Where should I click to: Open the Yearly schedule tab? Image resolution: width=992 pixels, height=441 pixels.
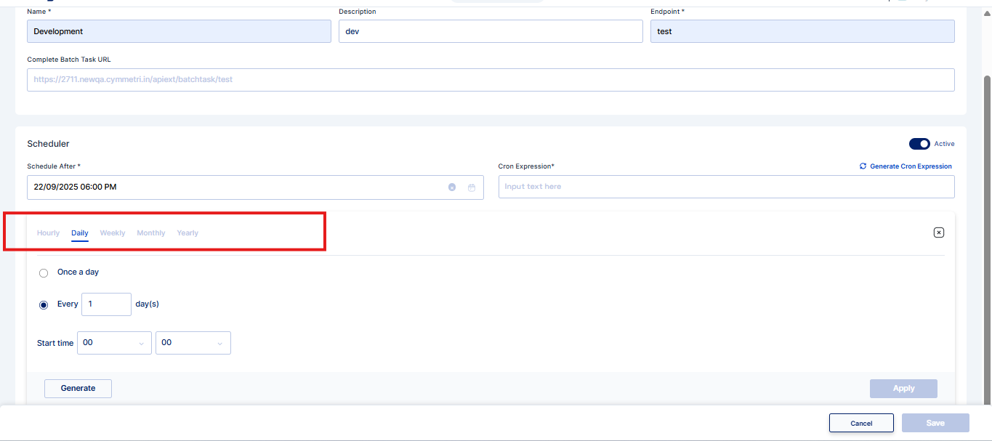187,233
